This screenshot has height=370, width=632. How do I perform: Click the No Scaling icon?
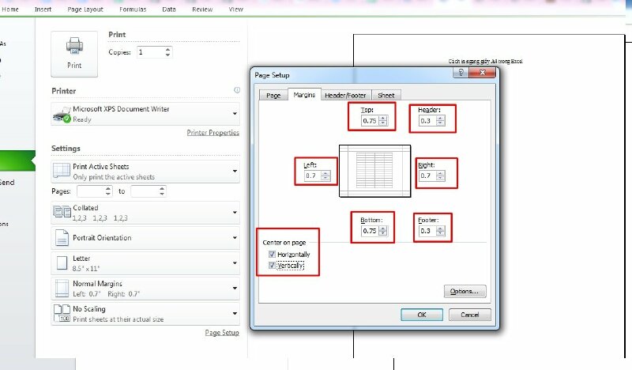point(62,313)
